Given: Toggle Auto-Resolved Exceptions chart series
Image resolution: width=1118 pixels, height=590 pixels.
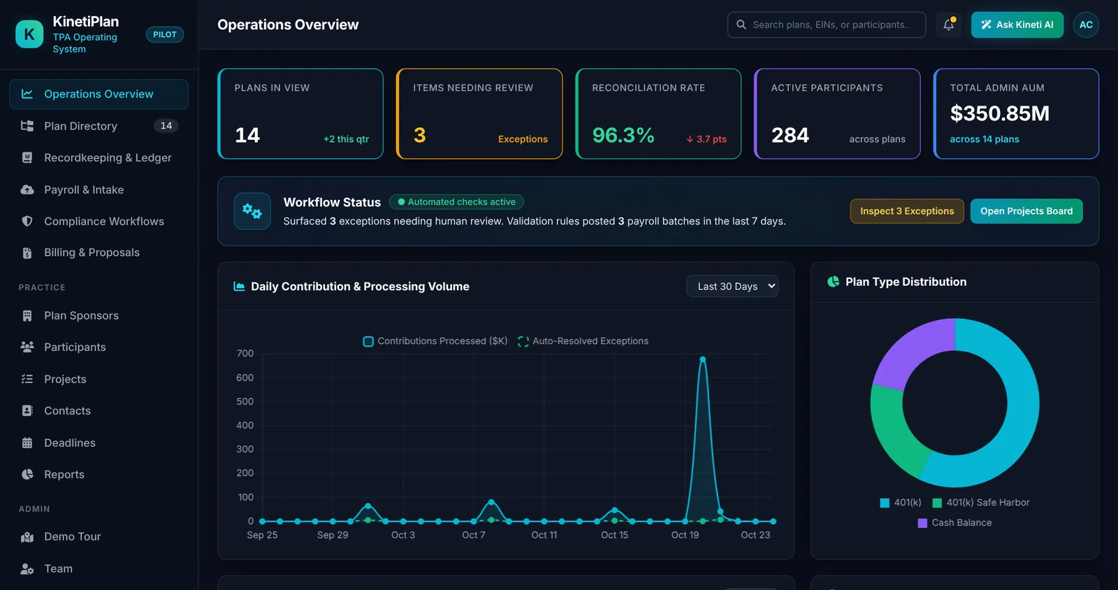Looking at the screenshot, I should coord(583,341).
